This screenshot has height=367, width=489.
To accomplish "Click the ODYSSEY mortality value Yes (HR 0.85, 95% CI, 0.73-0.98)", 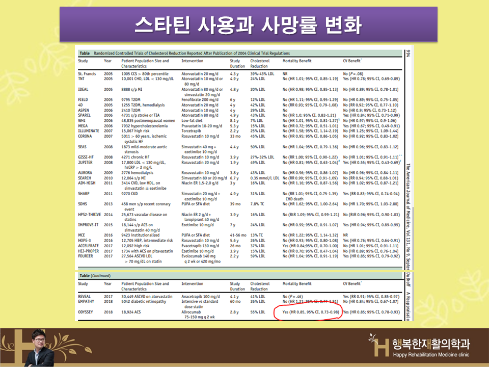I will tap(311, 312).
